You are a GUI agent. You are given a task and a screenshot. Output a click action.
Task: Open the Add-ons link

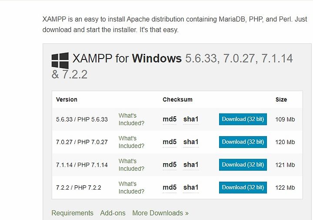[113, 213]
